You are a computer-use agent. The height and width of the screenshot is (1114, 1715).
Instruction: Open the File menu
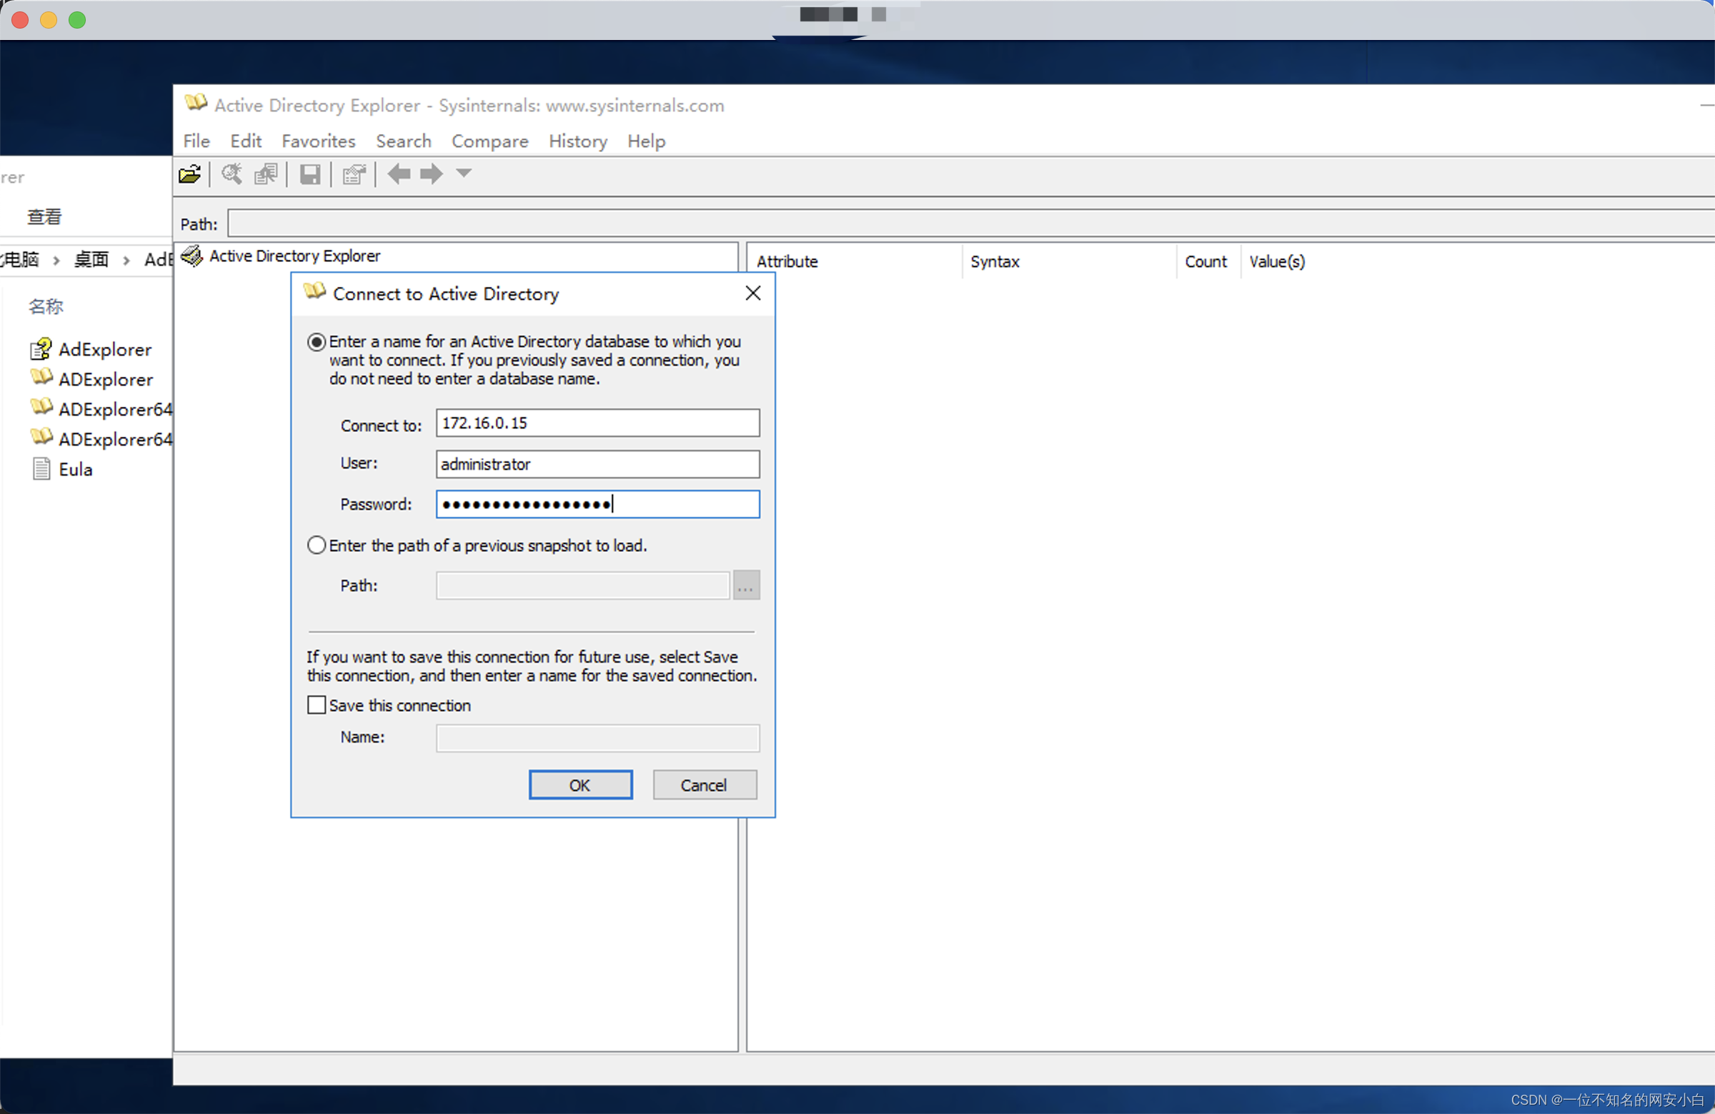[x=196, y=141]
